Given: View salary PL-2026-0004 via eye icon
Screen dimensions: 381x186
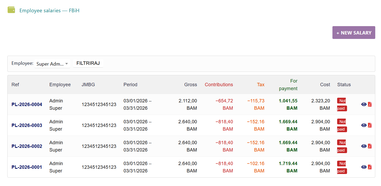Looking at the screenshot, I should pyautogui.click(x=364, y=104).
